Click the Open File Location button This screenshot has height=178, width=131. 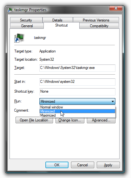click(34, 120)
